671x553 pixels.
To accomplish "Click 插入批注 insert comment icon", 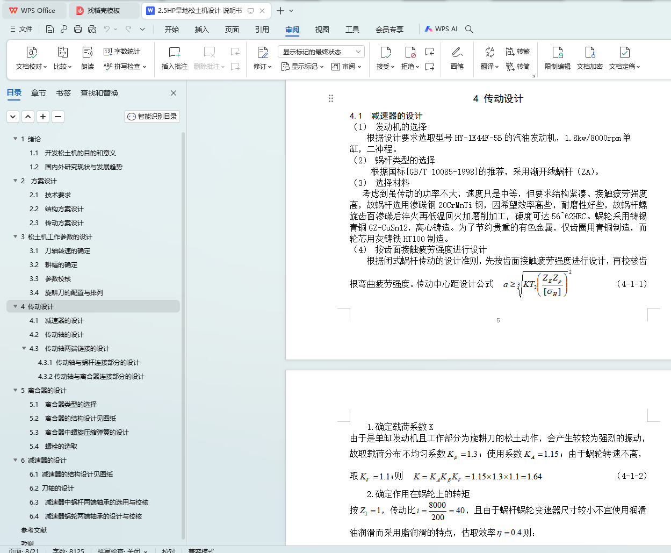I will tap(175, 52).
